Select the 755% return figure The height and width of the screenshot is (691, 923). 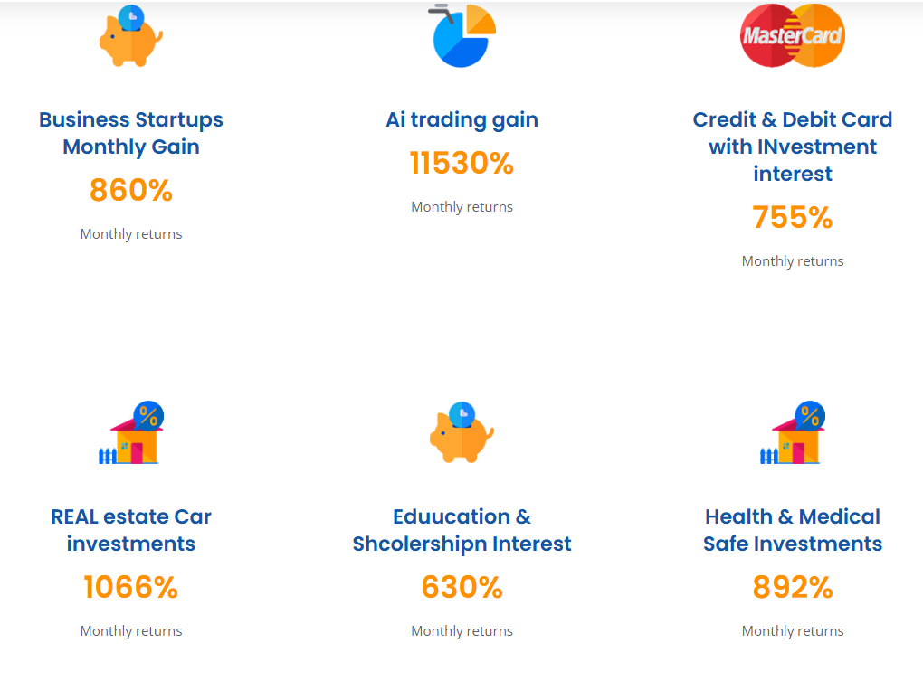tap(793, 218)
